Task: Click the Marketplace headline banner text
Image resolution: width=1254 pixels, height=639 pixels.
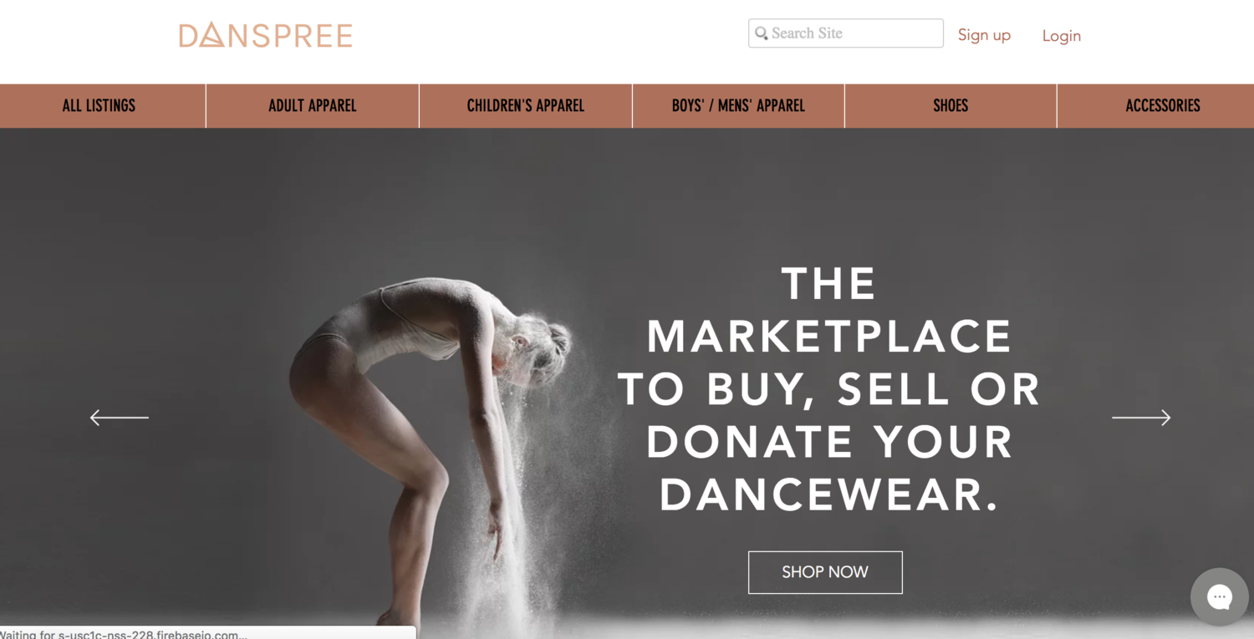Action: [x=829, y=388]
